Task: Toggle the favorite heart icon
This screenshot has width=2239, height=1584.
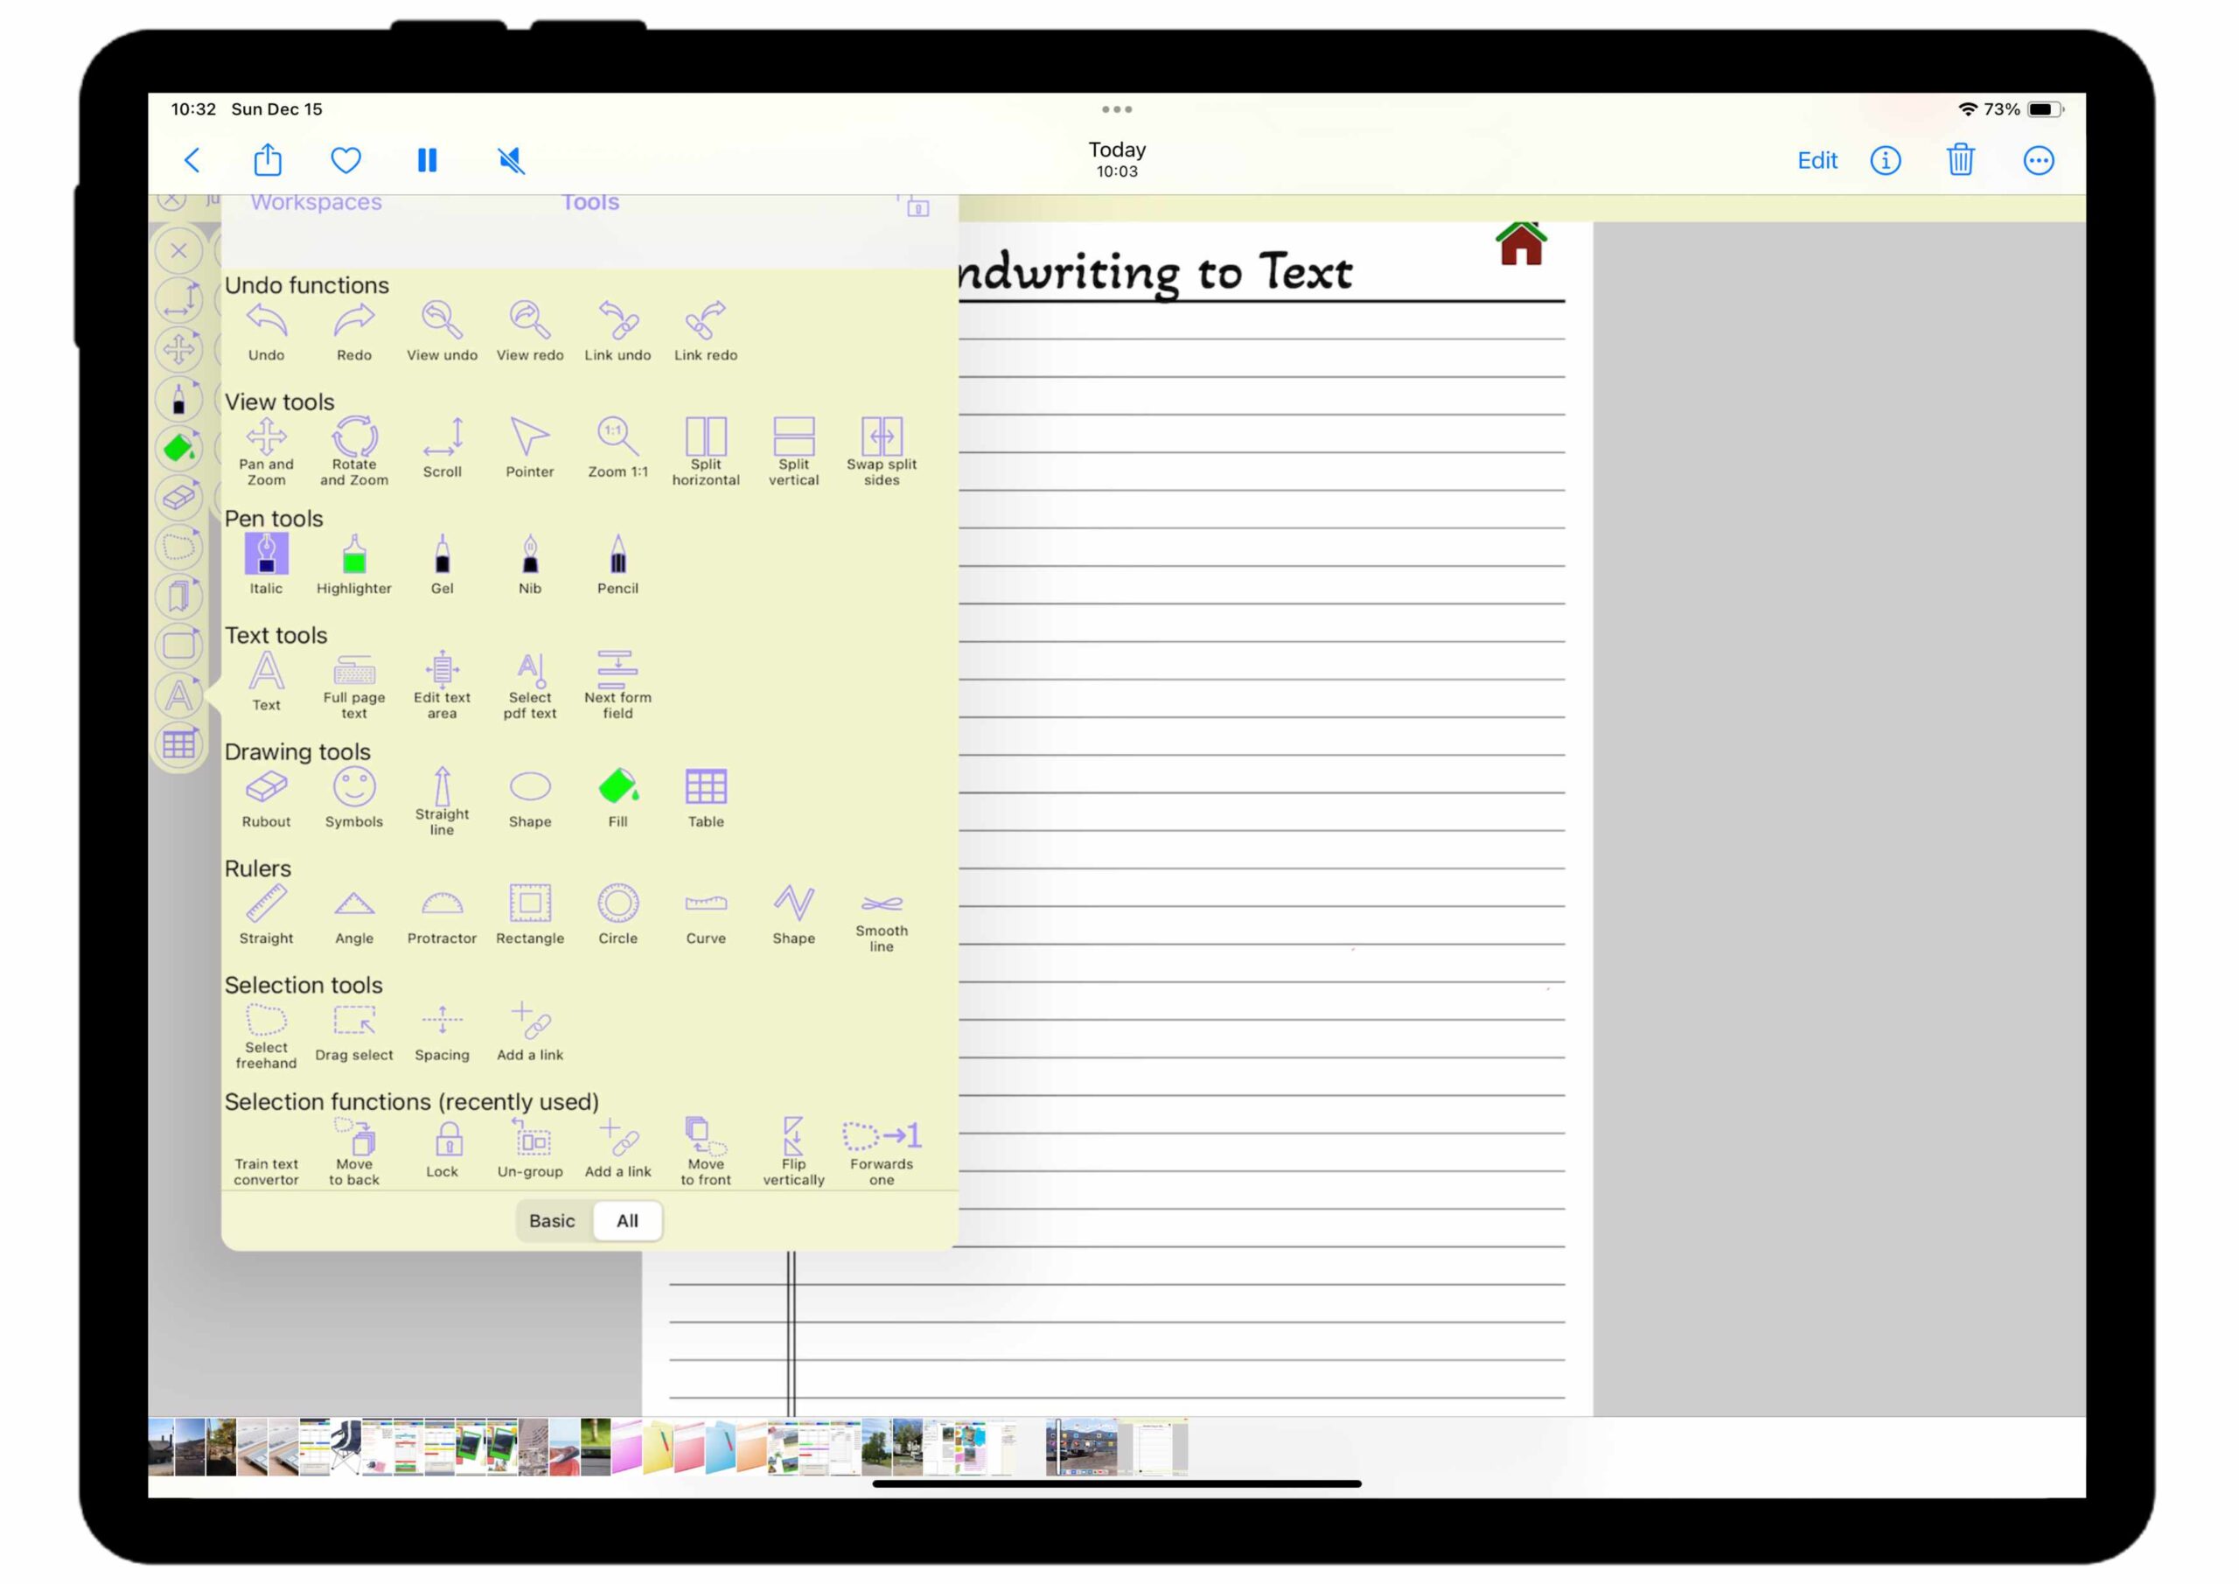Action: click(x=345, y=160)
